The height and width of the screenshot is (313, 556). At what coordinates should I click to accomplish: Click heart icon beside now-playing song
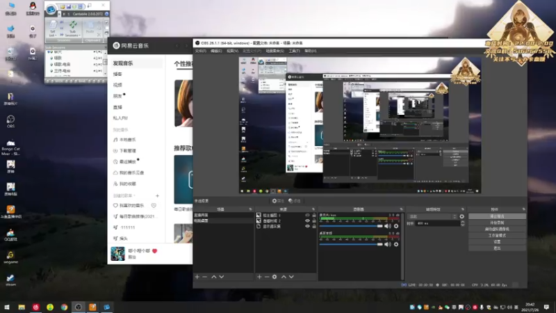[154, 251]
